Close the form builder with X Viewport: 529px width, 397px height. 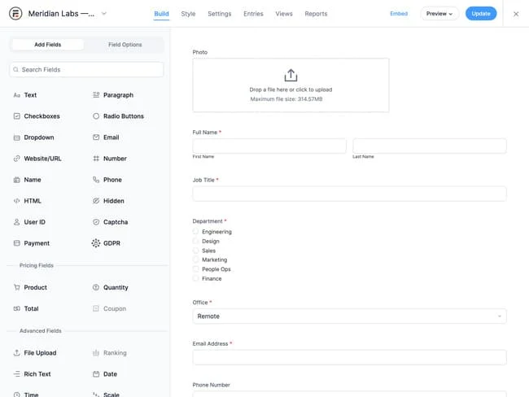516,14
